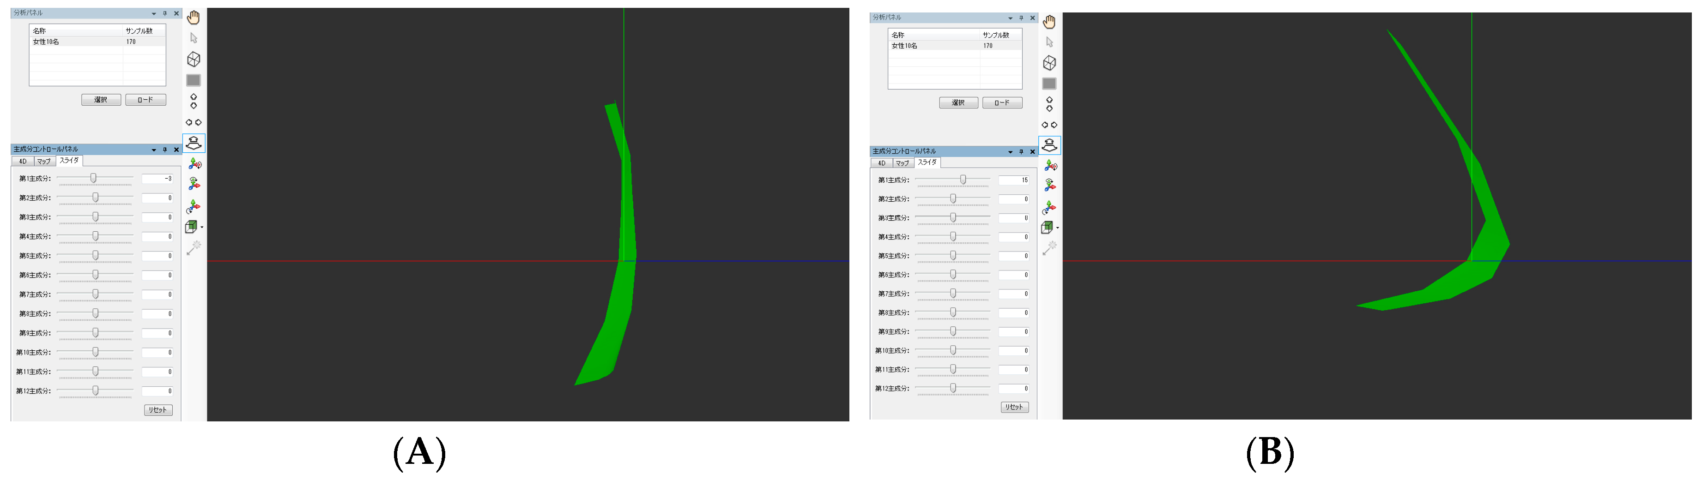Click the vertically stacked diamonds icon in screenshot B
Image resolution: width=1702 pixels, height=486 pixels.
(x=1049, y=104)
